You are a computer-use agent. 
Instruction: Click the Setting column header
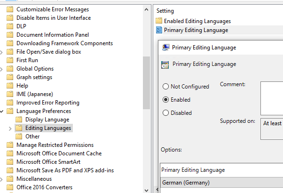[x=165, y=11]
